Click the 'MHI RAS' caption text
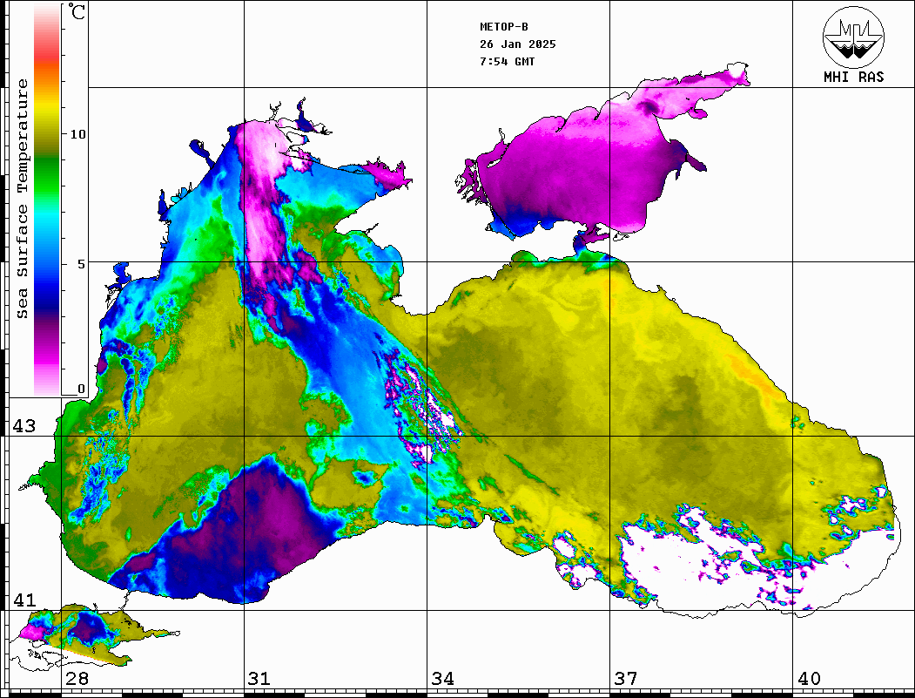Screen dimensions: 915x698 (853, 77)
